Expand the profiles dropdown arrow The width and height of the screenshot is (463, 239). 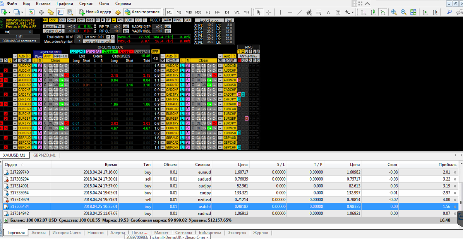pos(22,12)
